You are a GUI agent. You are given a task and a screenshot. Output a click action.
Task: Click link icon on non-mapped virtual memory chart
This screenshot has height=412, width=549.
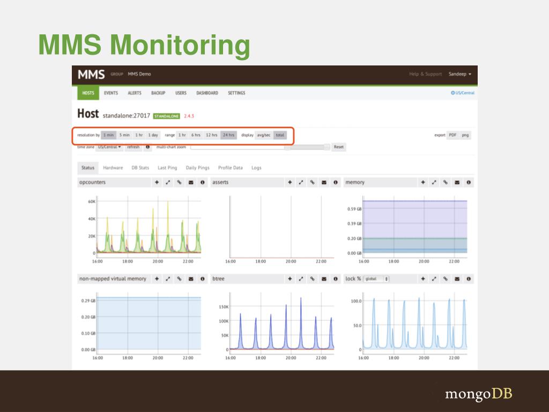tap(179, 279)
